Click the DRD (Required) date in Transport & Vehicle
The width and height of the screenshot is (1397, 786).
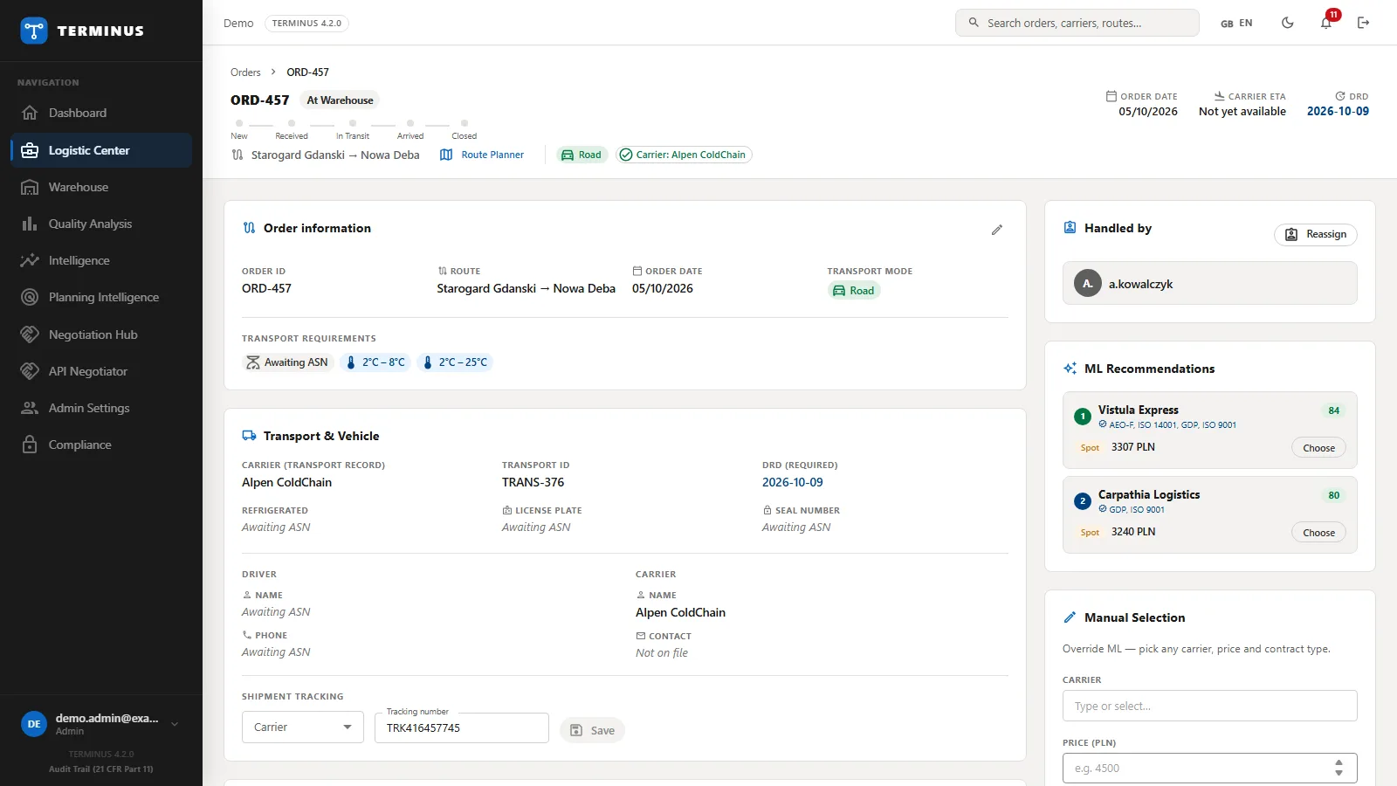coord(793,482)
